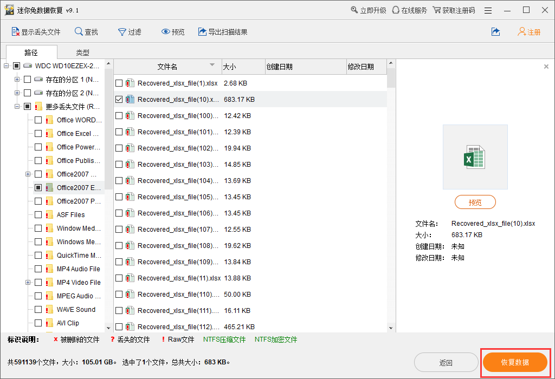The height and width of the screenshot is (379, 555).
Task: Sort by the 修改日期 column header
Action: [366, 67]
